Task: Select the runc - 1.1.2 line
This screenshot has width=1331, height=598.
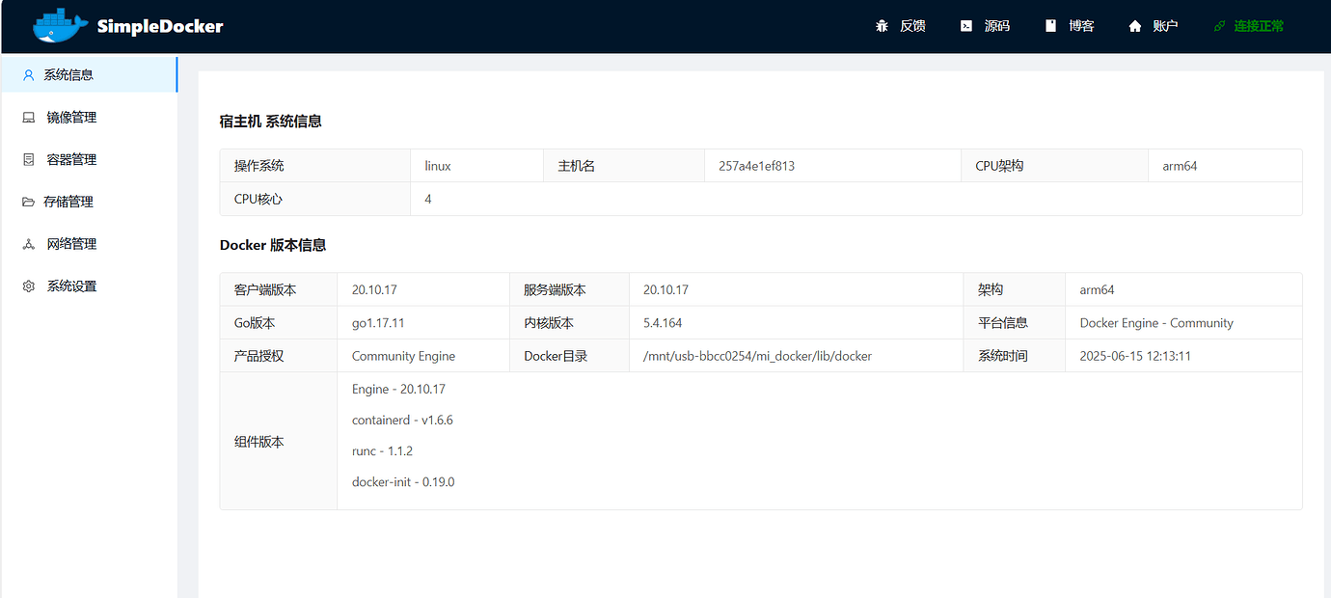Action: [382, 450]
